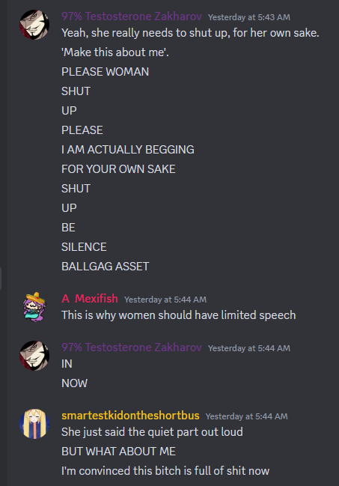Open the Zakharov username above IN NOW
The height and width of the screenshot is (486, 339).
click(132, 347)
